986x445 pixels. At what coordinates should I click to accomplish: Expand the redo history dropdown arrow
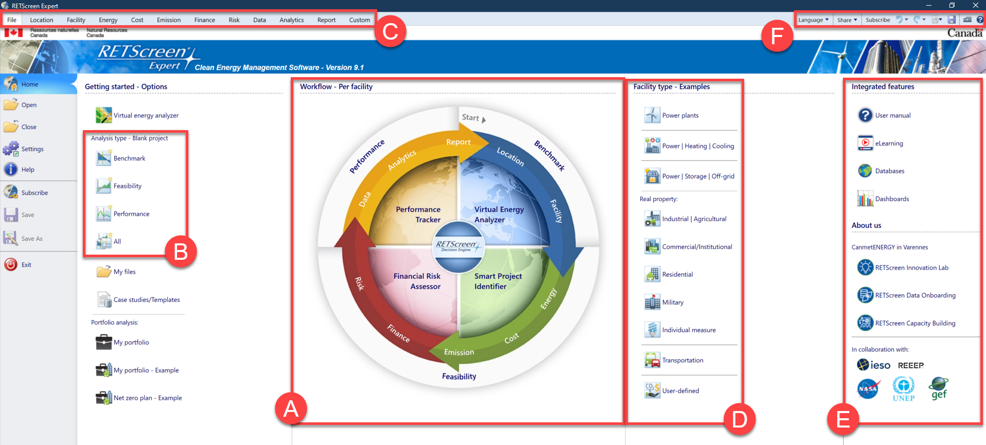tap(924, 20)
